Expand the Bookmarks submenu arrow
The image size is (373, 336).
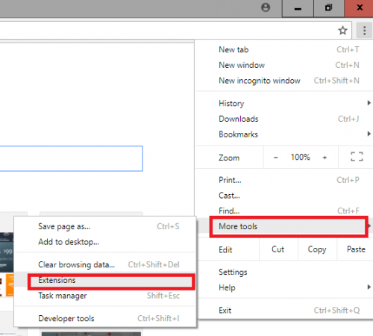[x=369, y=134]
